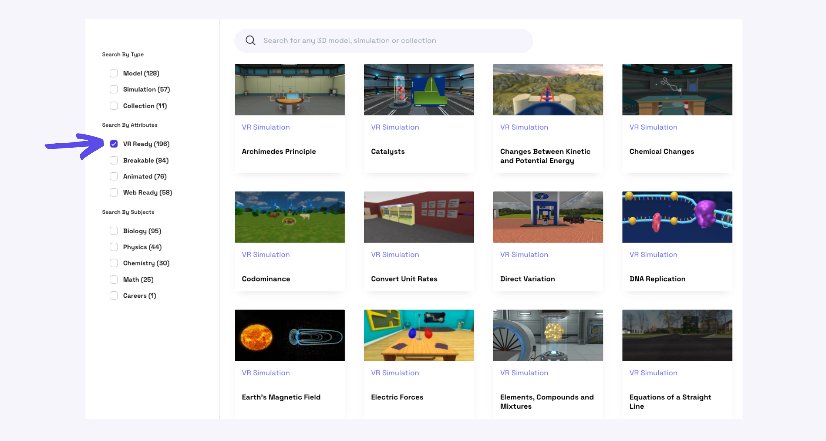The image size is (826, 441).
Task: Click VR Simulation label on Archimedes card
Action: tap(266, 127)
